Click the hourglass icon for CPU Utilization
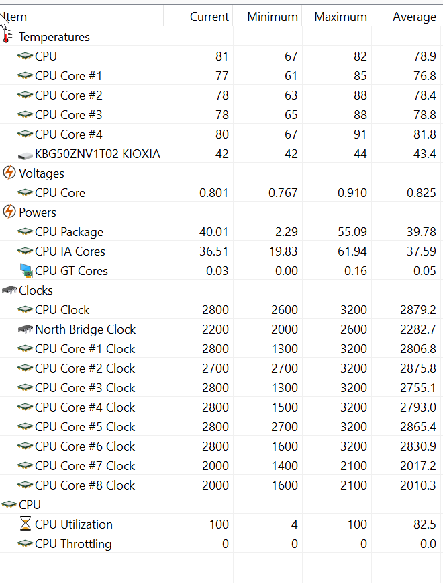The width and height of the screenshot is (443, 583). [x=25, y=524]
